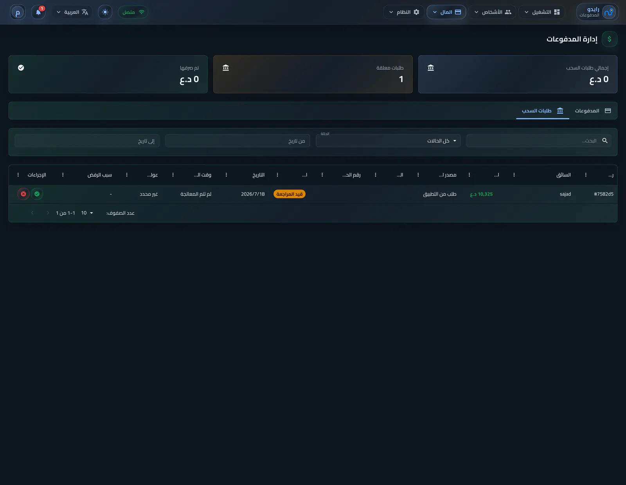The height and width of the screenshot is (485, 626).
Task: Select the طلبات السحب tab
Action: 543,111
